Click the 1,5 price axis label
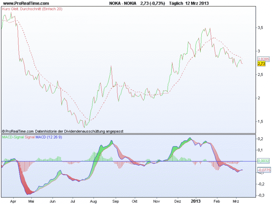273x204 pixels. pyautogui.click(x=260, y=121)
